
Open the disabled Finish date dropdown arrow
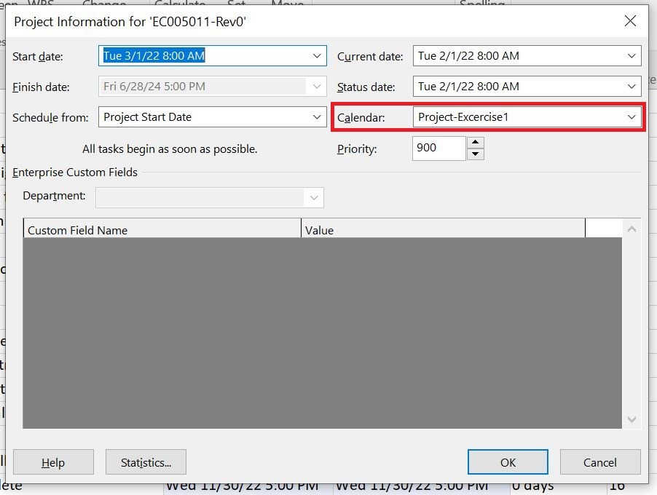317,87
